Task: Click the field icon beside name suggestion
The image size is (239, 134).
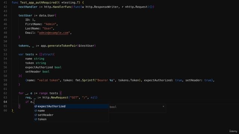Action: (x=36, y=111)
